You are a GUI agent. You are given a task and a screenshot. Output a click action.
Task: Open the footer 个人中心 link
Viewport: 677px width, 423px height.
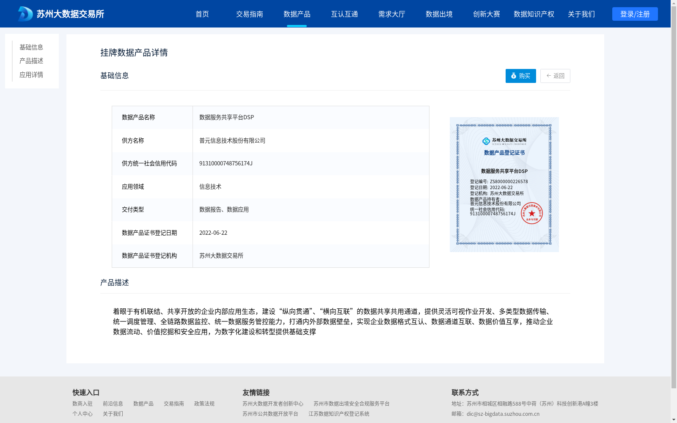pos(83,414)
